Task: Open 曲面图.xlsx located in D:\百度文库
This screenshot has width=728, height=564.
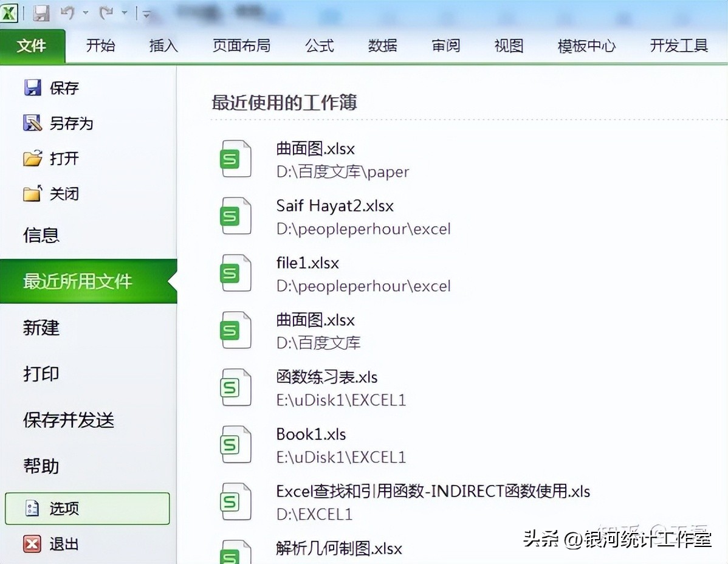Action: (x=315, y=320)
